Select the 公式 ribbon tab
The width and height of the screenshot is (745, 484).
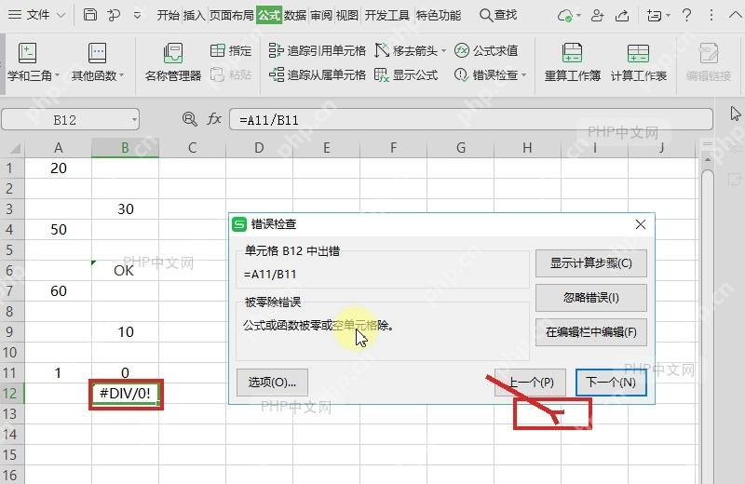269,15
